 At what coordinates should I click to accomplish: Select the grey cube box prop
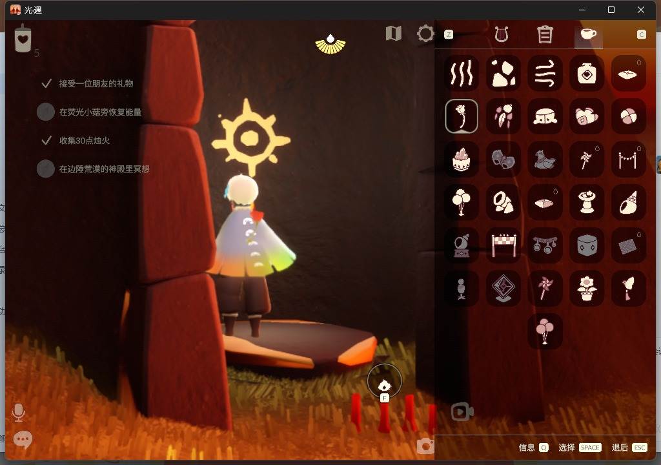click(x=586, y=245)
